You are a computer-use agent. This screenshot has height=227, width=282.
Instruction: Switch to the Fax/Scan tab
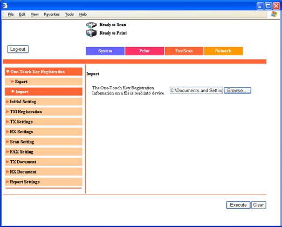(x=184, y=51)
